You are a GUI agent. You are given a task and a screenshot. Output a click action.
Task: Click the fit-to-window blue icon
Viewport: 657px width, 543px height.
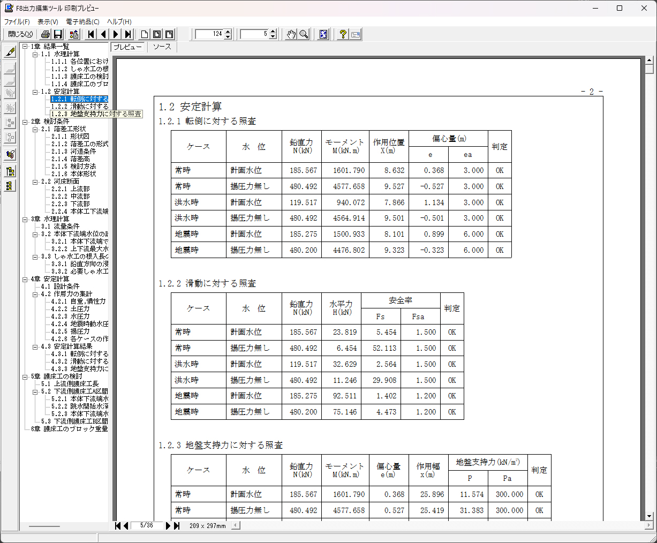coord(323,34)
